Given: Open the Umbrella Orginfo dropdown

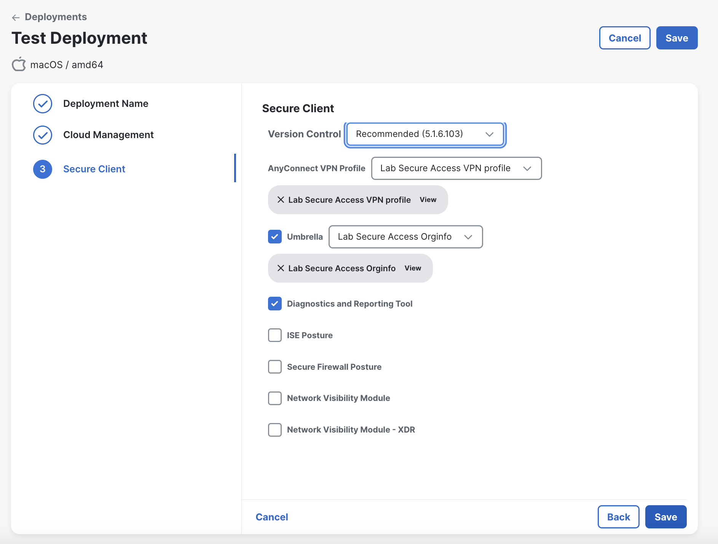Looking at the screenshot, I should click(x=405, y=237).
